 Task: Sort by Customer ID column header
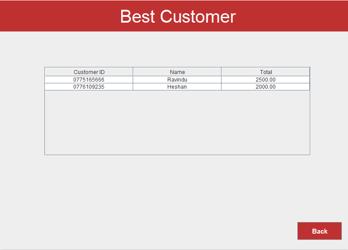click(x=89, y=72)
